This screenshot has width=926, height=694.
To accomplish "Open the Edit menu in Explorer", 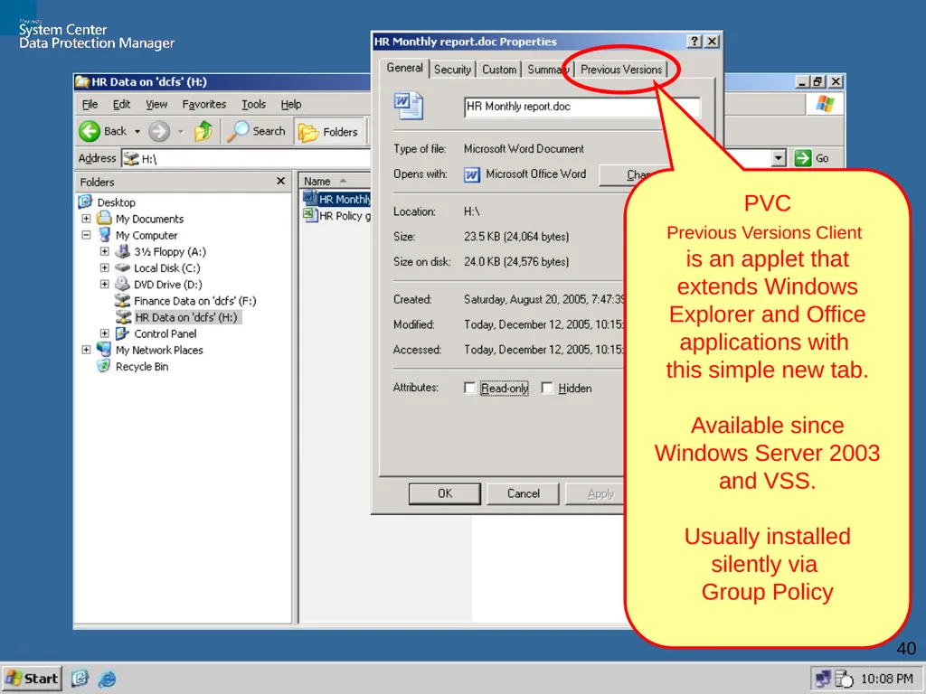I will [121, 105].
